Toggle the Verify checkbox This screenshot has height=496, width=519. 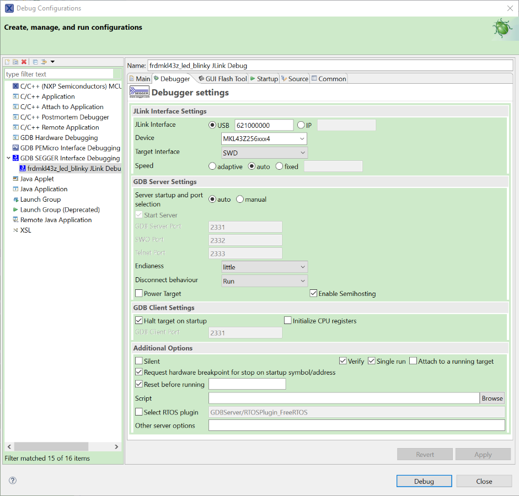pyautogui.click(x=343, y=361)
